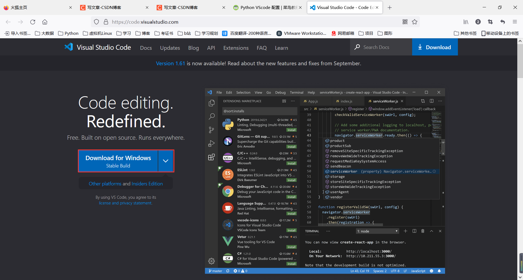523x280 pixels.
Task: Bookmark this page with the star icon
Action: [x=415, y=22]
